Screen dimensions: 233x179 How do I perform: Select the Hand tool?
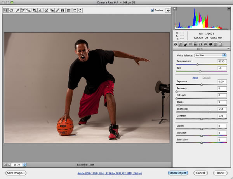click(x=11, y=10)
